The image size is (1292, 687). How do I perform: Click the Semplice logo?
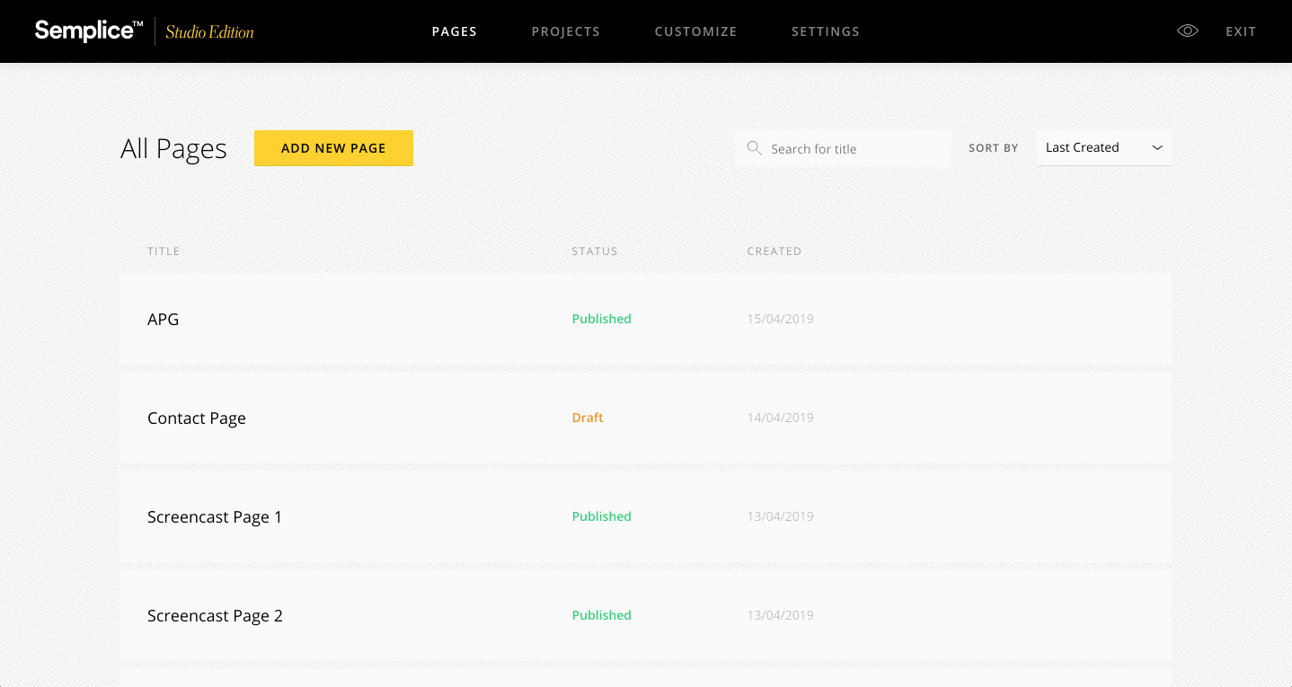[x=87, y=30]
